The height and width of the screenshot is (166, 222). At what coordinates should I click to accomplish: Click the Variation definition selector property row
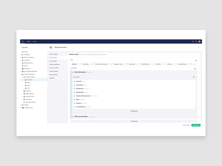click(x=134, y=96)
